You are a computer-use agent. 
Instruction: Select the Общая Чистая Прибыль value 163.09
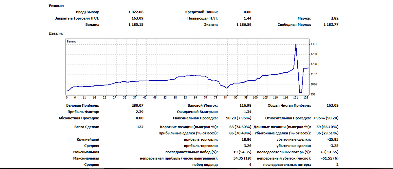point(332,105)
